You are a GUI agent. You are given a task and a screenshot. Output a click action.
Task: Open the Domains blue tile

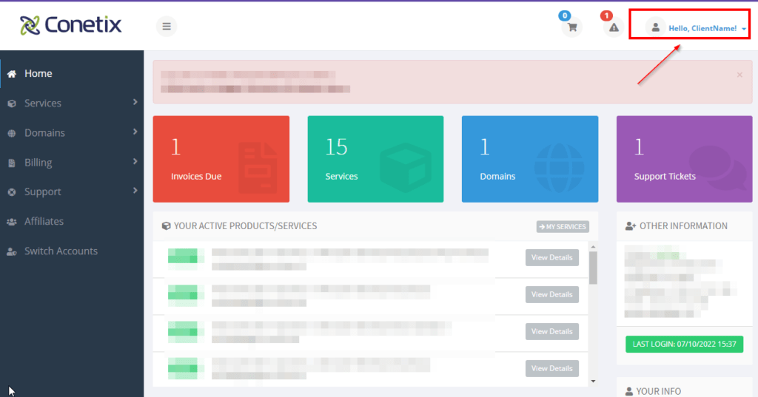pos(530,159)
